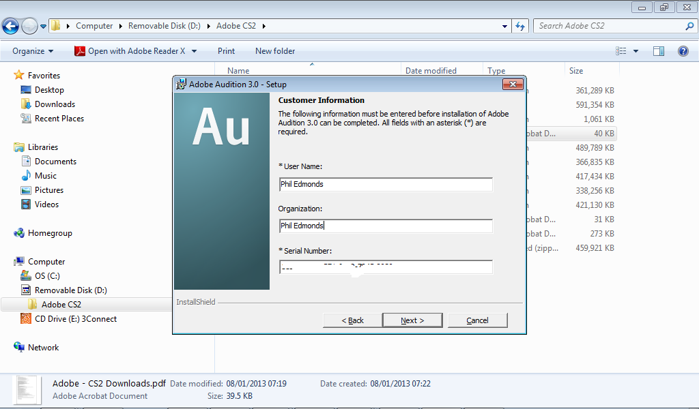
Task: Click the Back button in Setup dialog
Action: pos(352,320)
